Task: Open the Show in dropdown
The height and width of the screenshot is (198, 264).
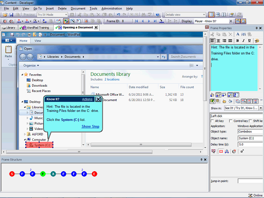Action: [x=260, y=108]
